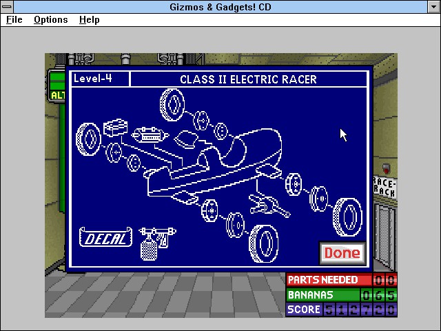The width and height of the screenshot is (441, 331).
Task: Click the left rear tire near battery
Action: (88, 139)
